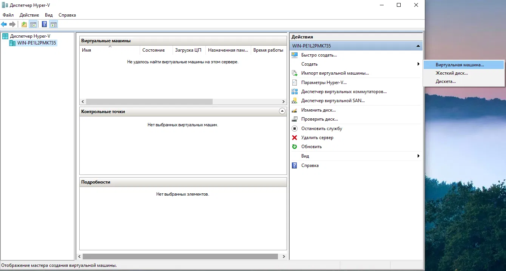The image size is (506, 271).
Task: Select WIN-PE1L2PMK735 server in the tree
Action: pyautogui.click(x=37, y=43)
